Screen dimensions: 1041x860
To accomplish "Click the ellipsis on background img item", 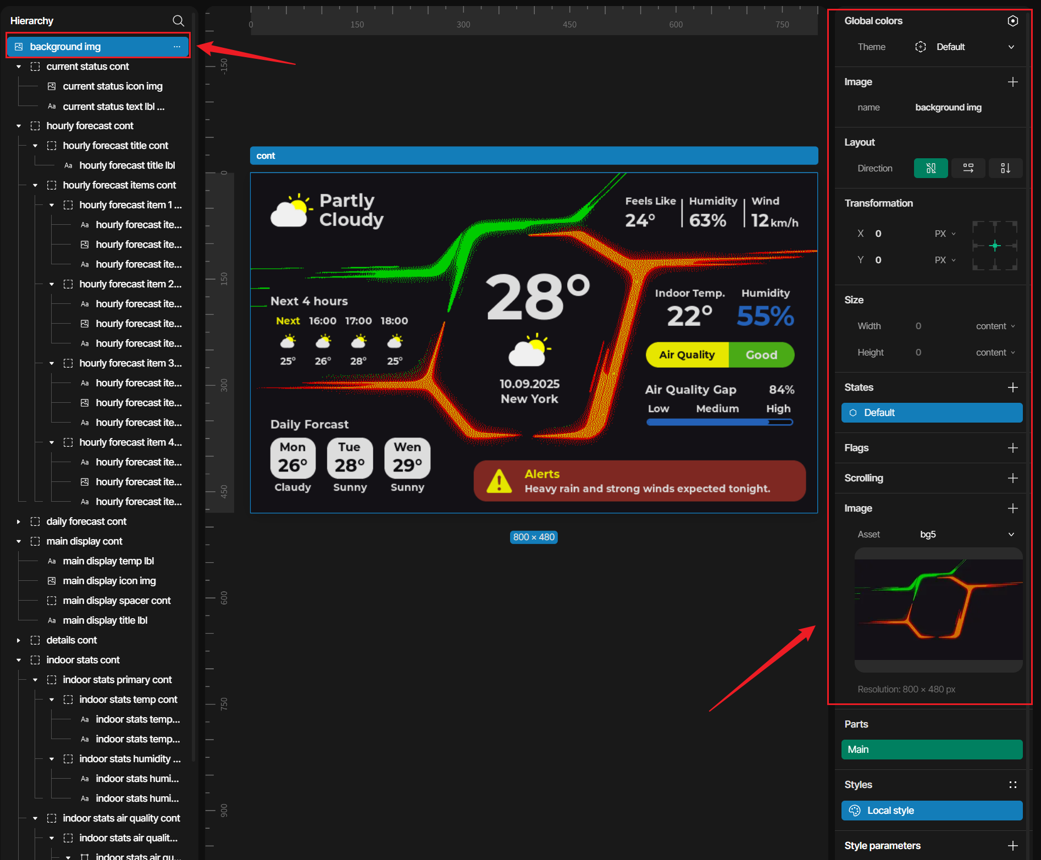I will coord(176,47).
